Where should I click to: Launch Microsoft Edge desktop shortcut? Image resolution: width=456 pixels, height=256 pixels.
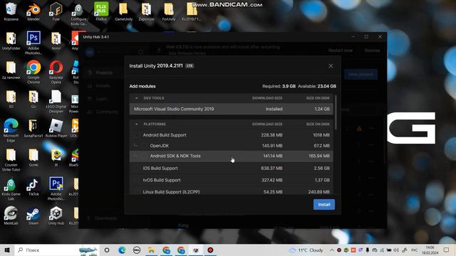pos(11,130)
